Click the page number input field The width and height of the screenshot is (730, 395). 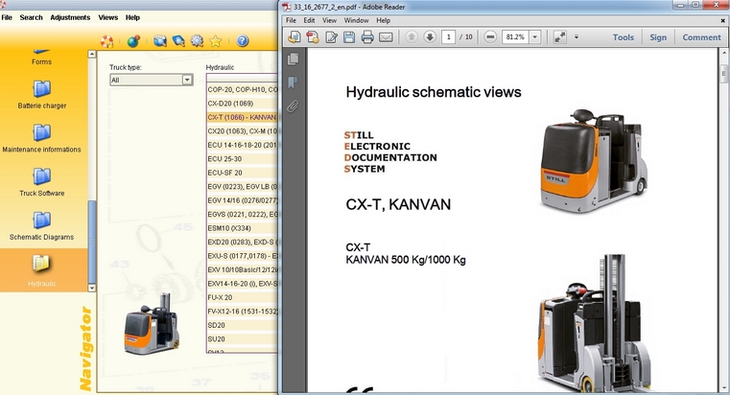tap(448, 36)
